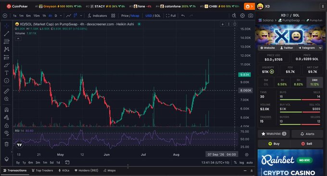Viewport: 327px width, 176px height.
Task: Select the 24H stats period
Action: pos(314,82)
